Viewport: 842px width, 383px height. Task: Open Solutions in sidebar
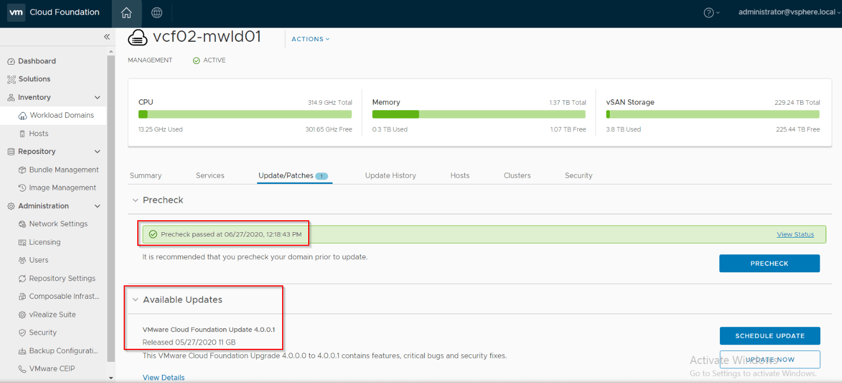(34, 79)
